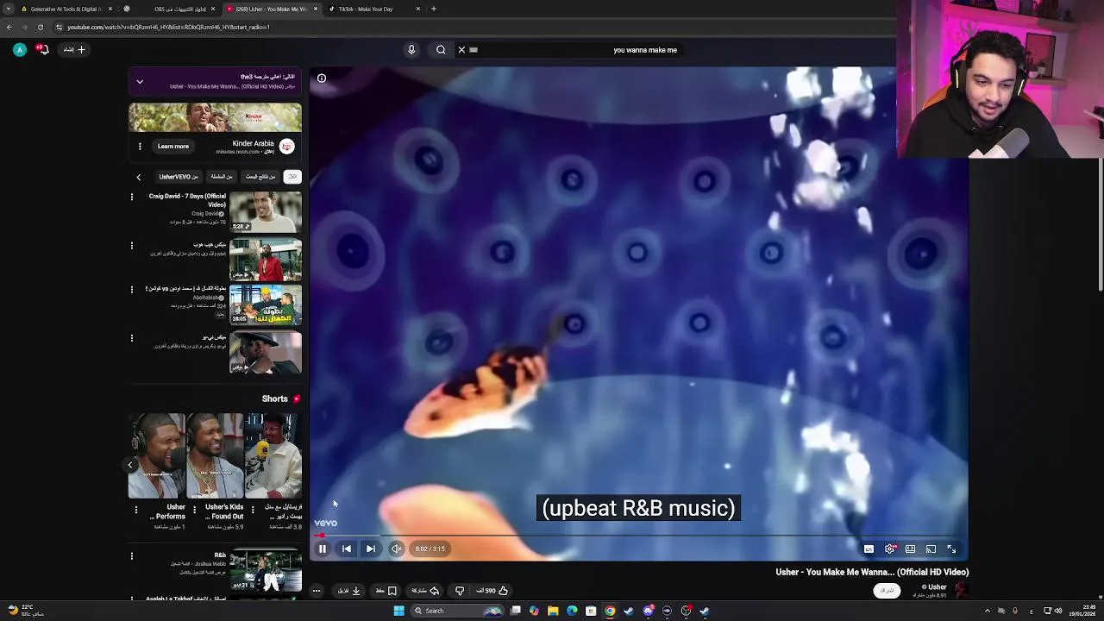This screenshot has width=1104, height=621.
Task: Open the Usher Performs short
Action: (x=157, y=455)
